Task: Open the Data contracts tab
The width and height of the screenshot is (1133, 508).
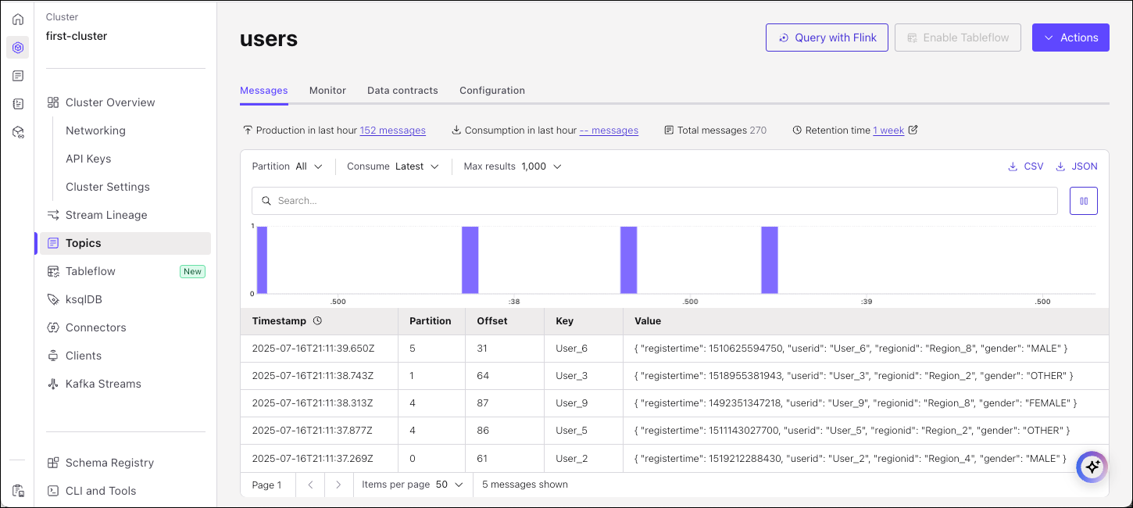Action: (x=402, y=91)
